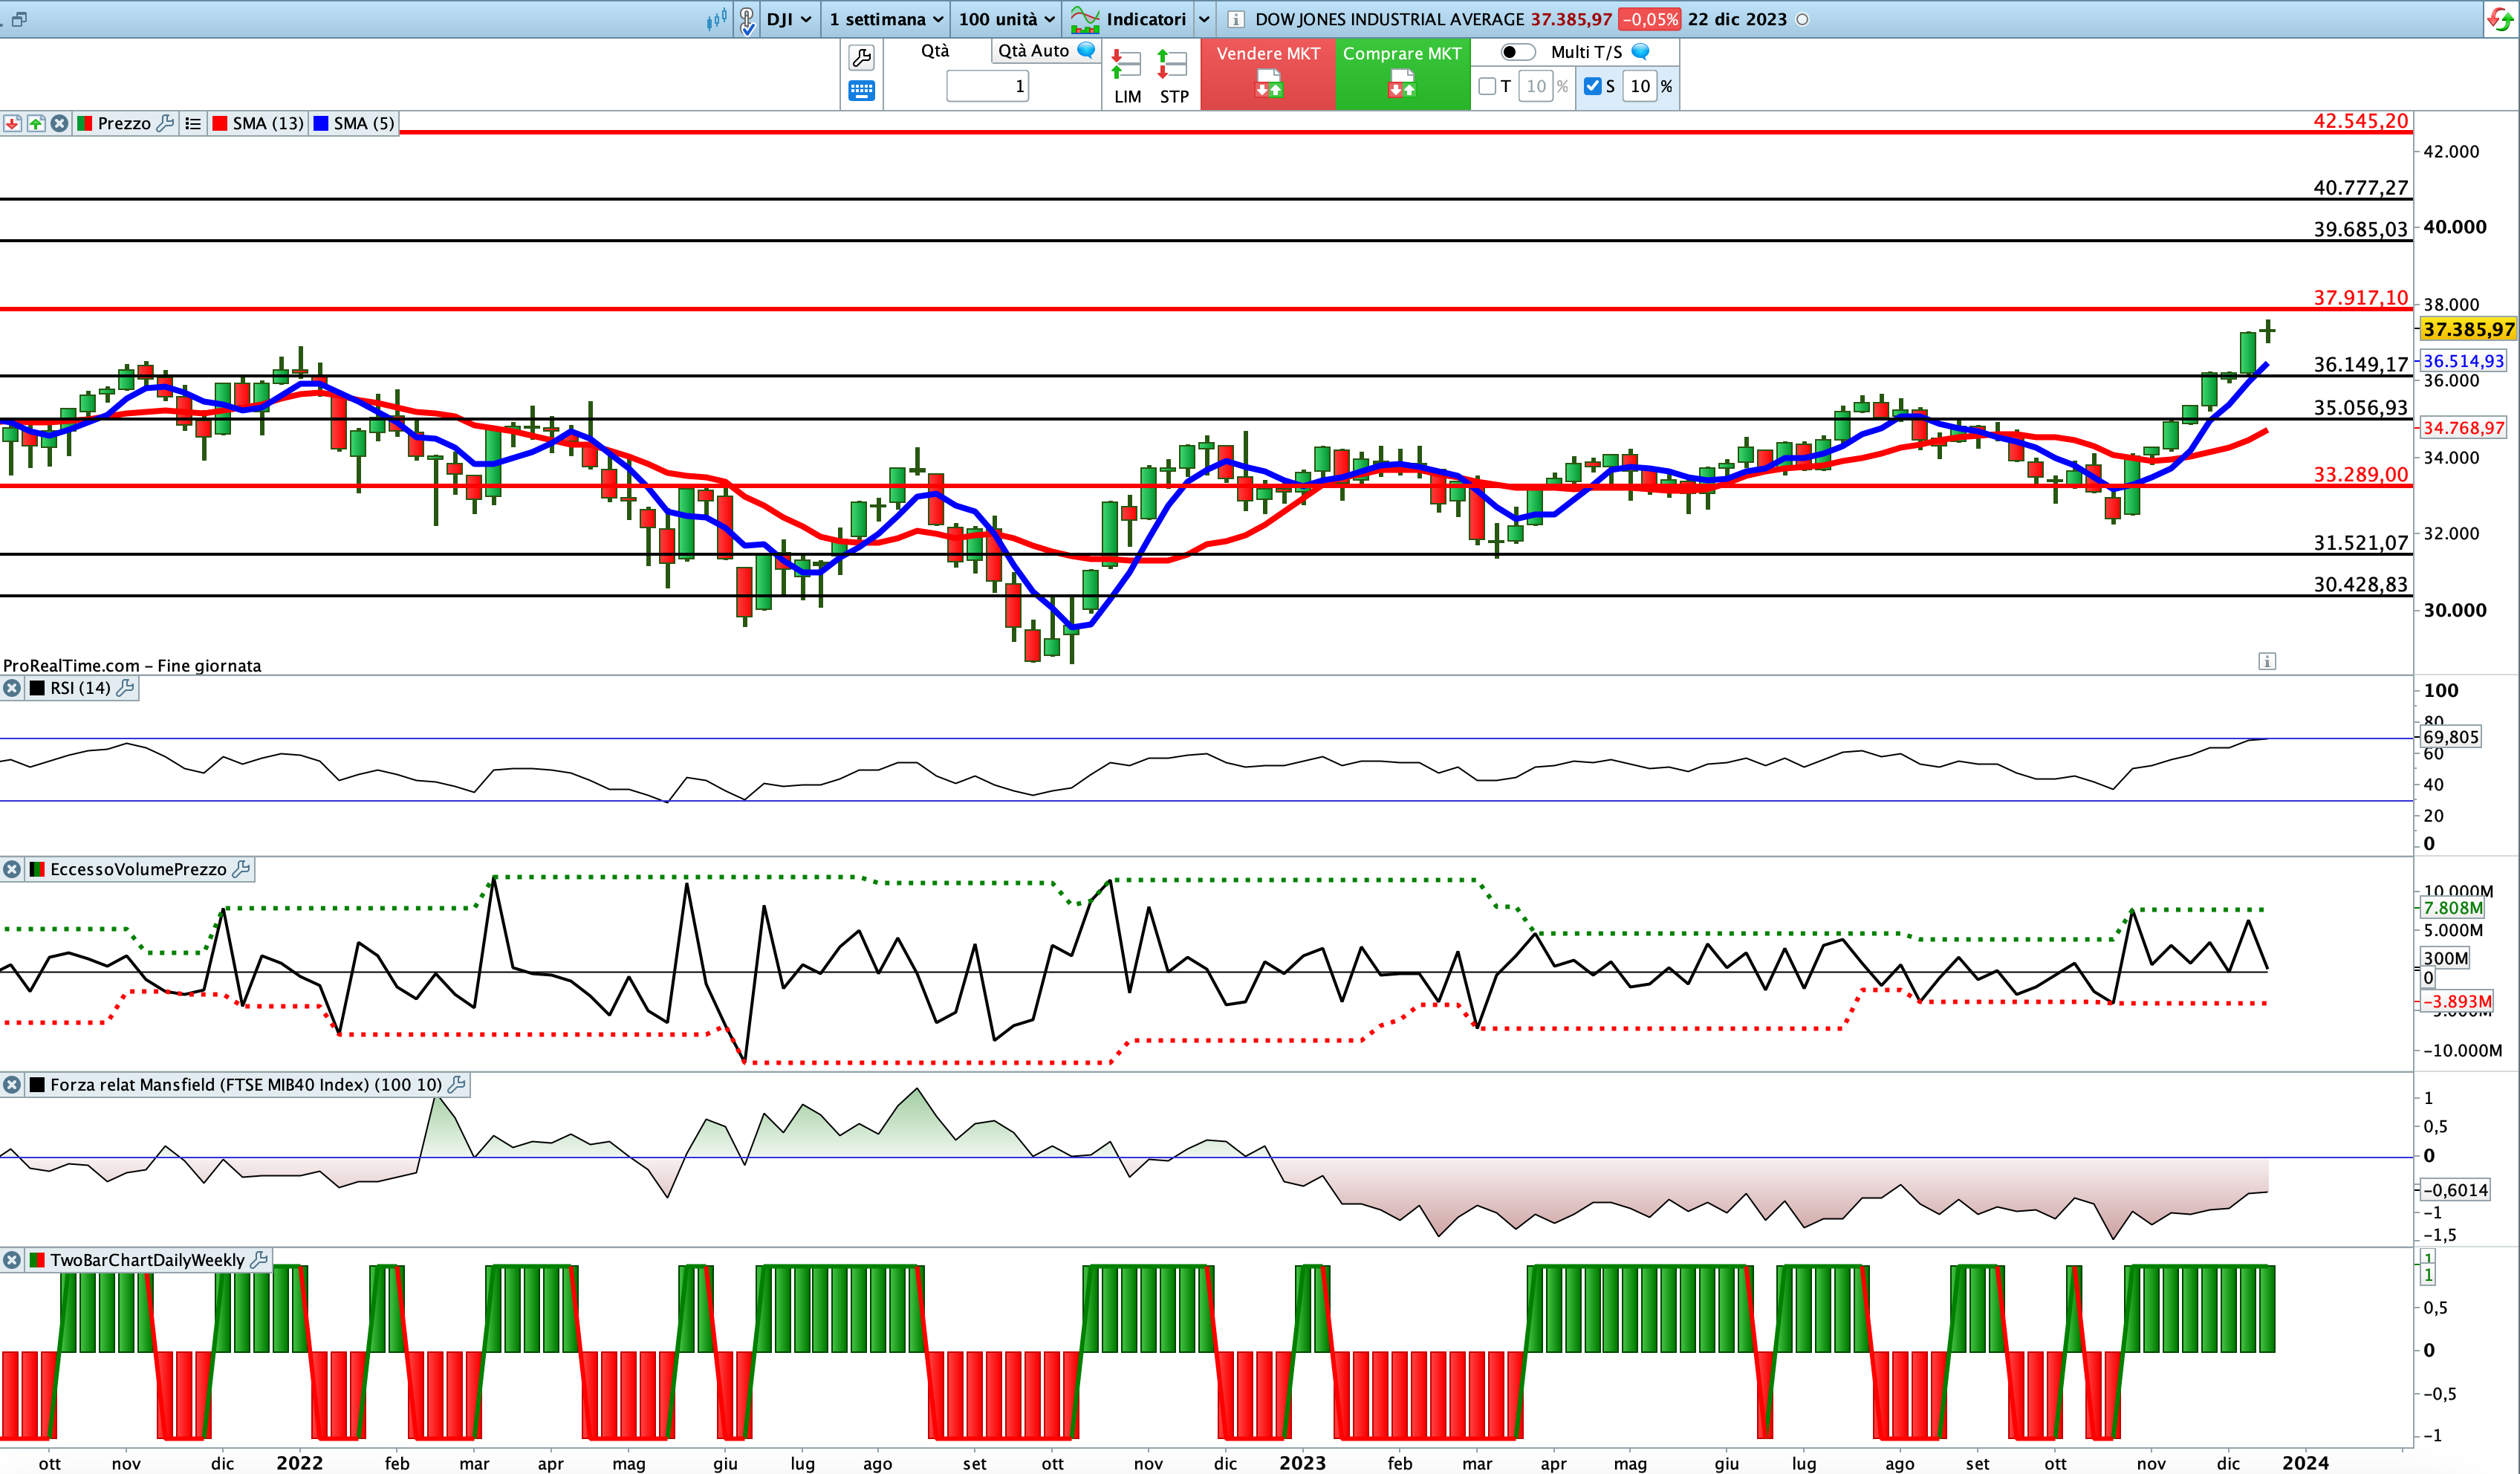Click the SMA value label 34.768,97

tap(2463, 428)
